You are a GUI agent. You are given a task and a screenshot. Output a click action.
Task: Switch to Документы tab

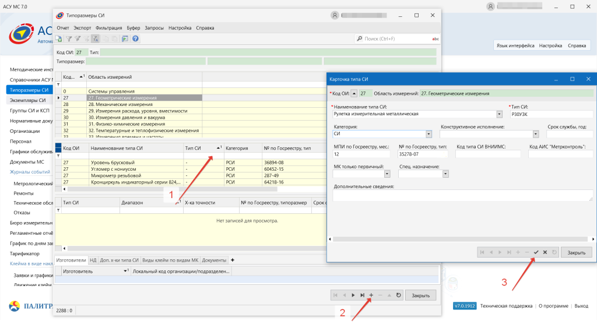[214, 260]
